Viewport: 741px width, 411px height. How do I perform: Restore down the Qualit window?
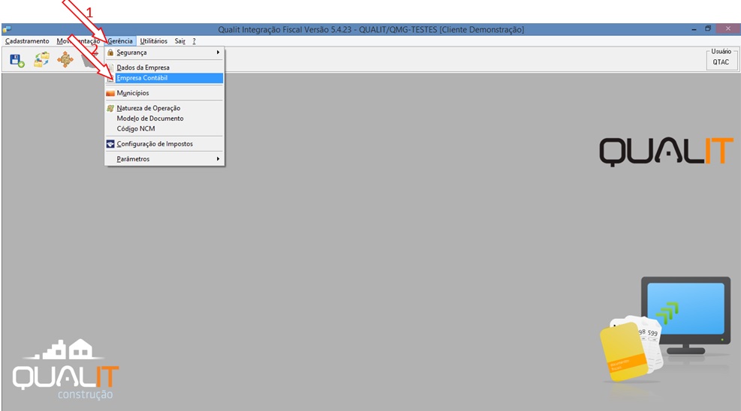708,28
